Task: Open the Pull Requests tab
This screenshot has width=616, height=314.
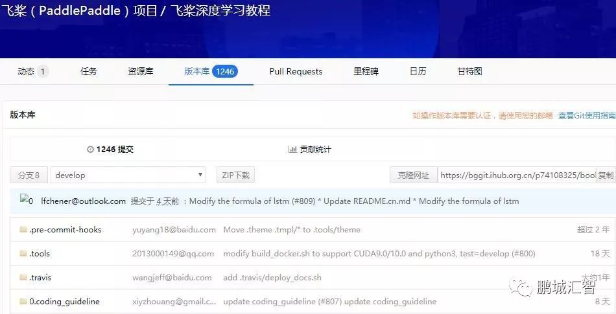Action: tap(296, 71)
